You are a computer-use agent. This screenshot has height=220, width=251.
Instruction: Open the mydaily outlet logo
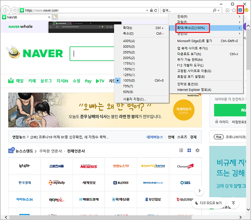click(57, 182)
